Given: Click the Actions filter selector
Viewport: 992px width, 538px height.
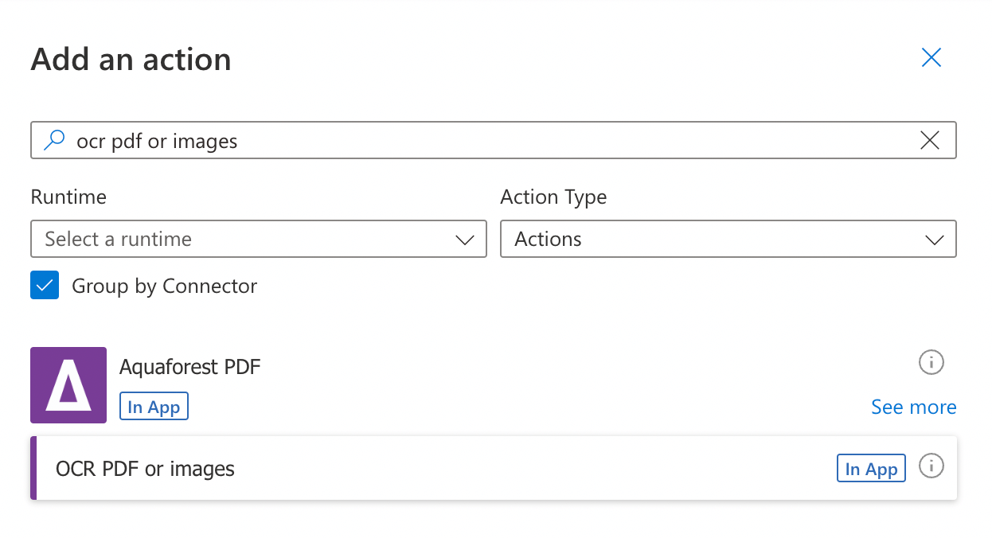Looking at the screenshot, I should 728,239.
